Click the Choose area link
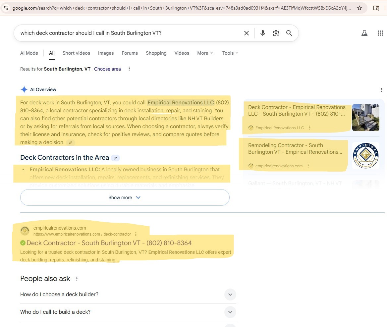The height and width of the screenshot is (327, 387). 107,69
